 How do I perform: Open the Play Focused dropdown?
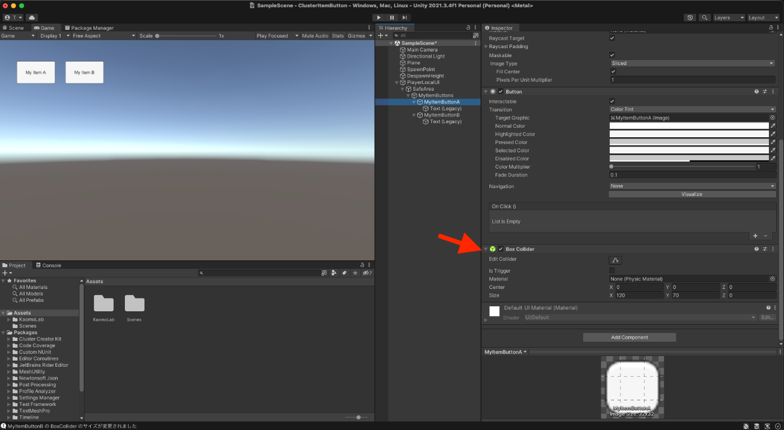(x=276, y=36)
